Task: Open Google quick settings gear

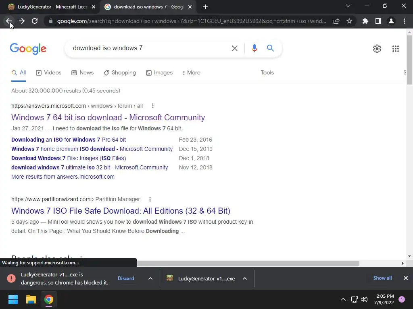Action: (x=377, y=49)
